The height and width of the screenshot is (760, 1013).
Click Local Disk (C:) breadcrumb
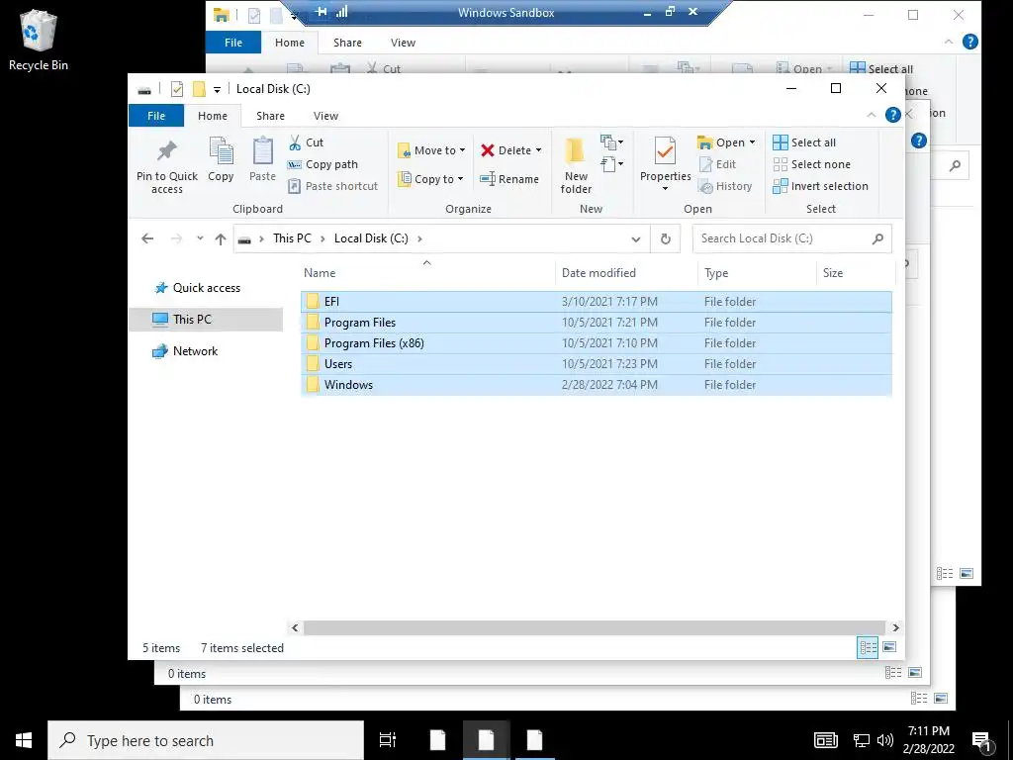pyautogui.click(x=371, y=238)
